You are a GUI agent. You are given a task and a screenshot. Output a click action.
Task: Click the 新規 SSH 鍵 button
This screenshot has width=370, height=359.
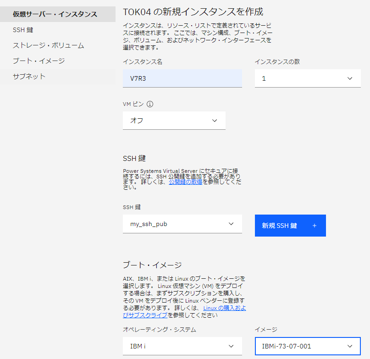coord(290,225)
